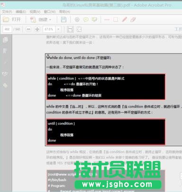182x192 pixels.
Task: Click the zoom in plus button
Action: tap(37, 29)
